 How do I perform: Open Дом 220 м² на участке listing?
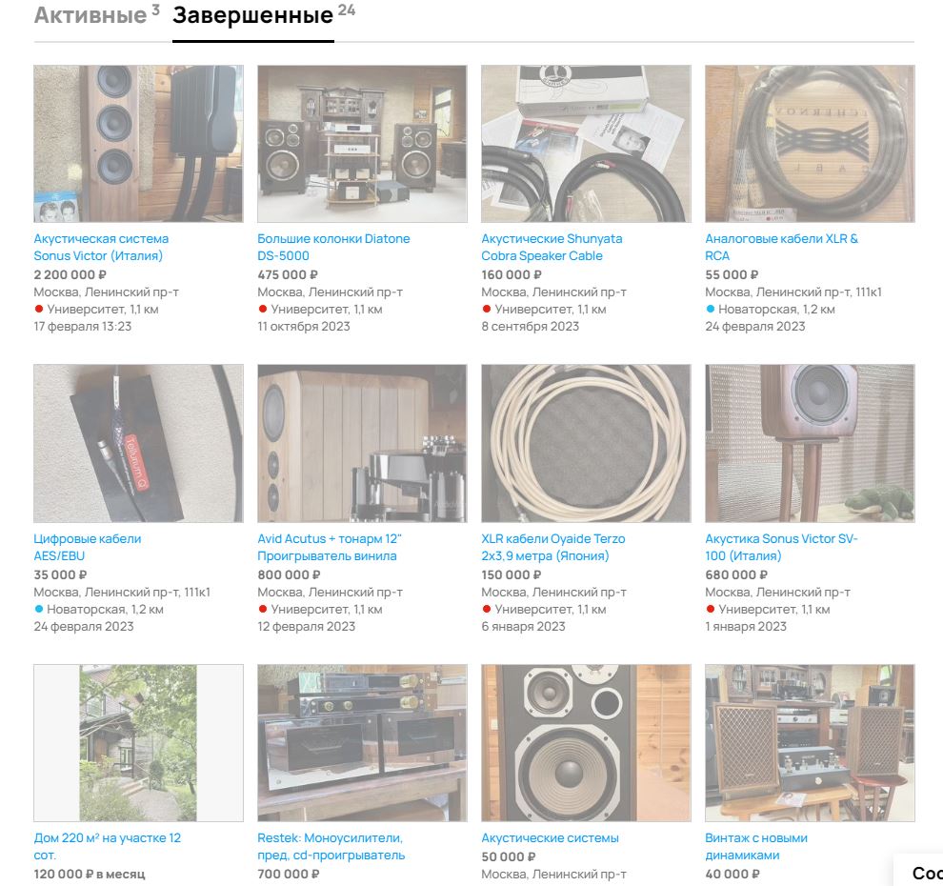coord(107,846)
